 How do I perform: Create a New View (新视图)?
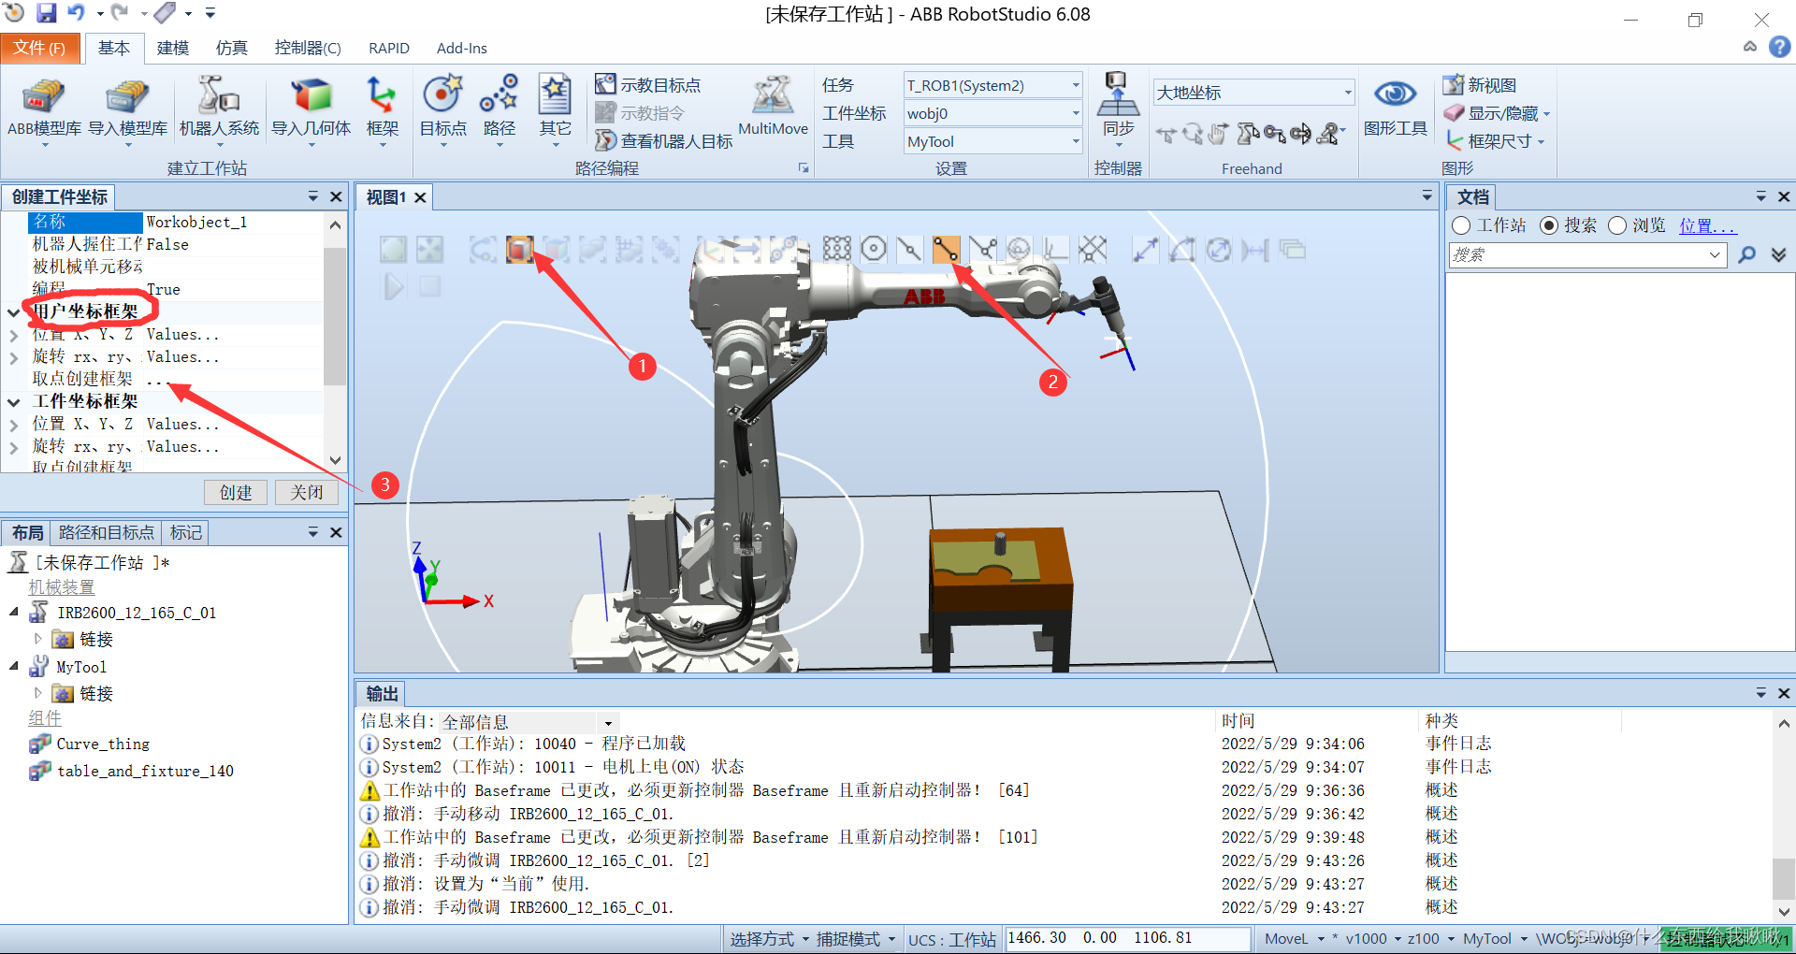(x=1480, y=85)
